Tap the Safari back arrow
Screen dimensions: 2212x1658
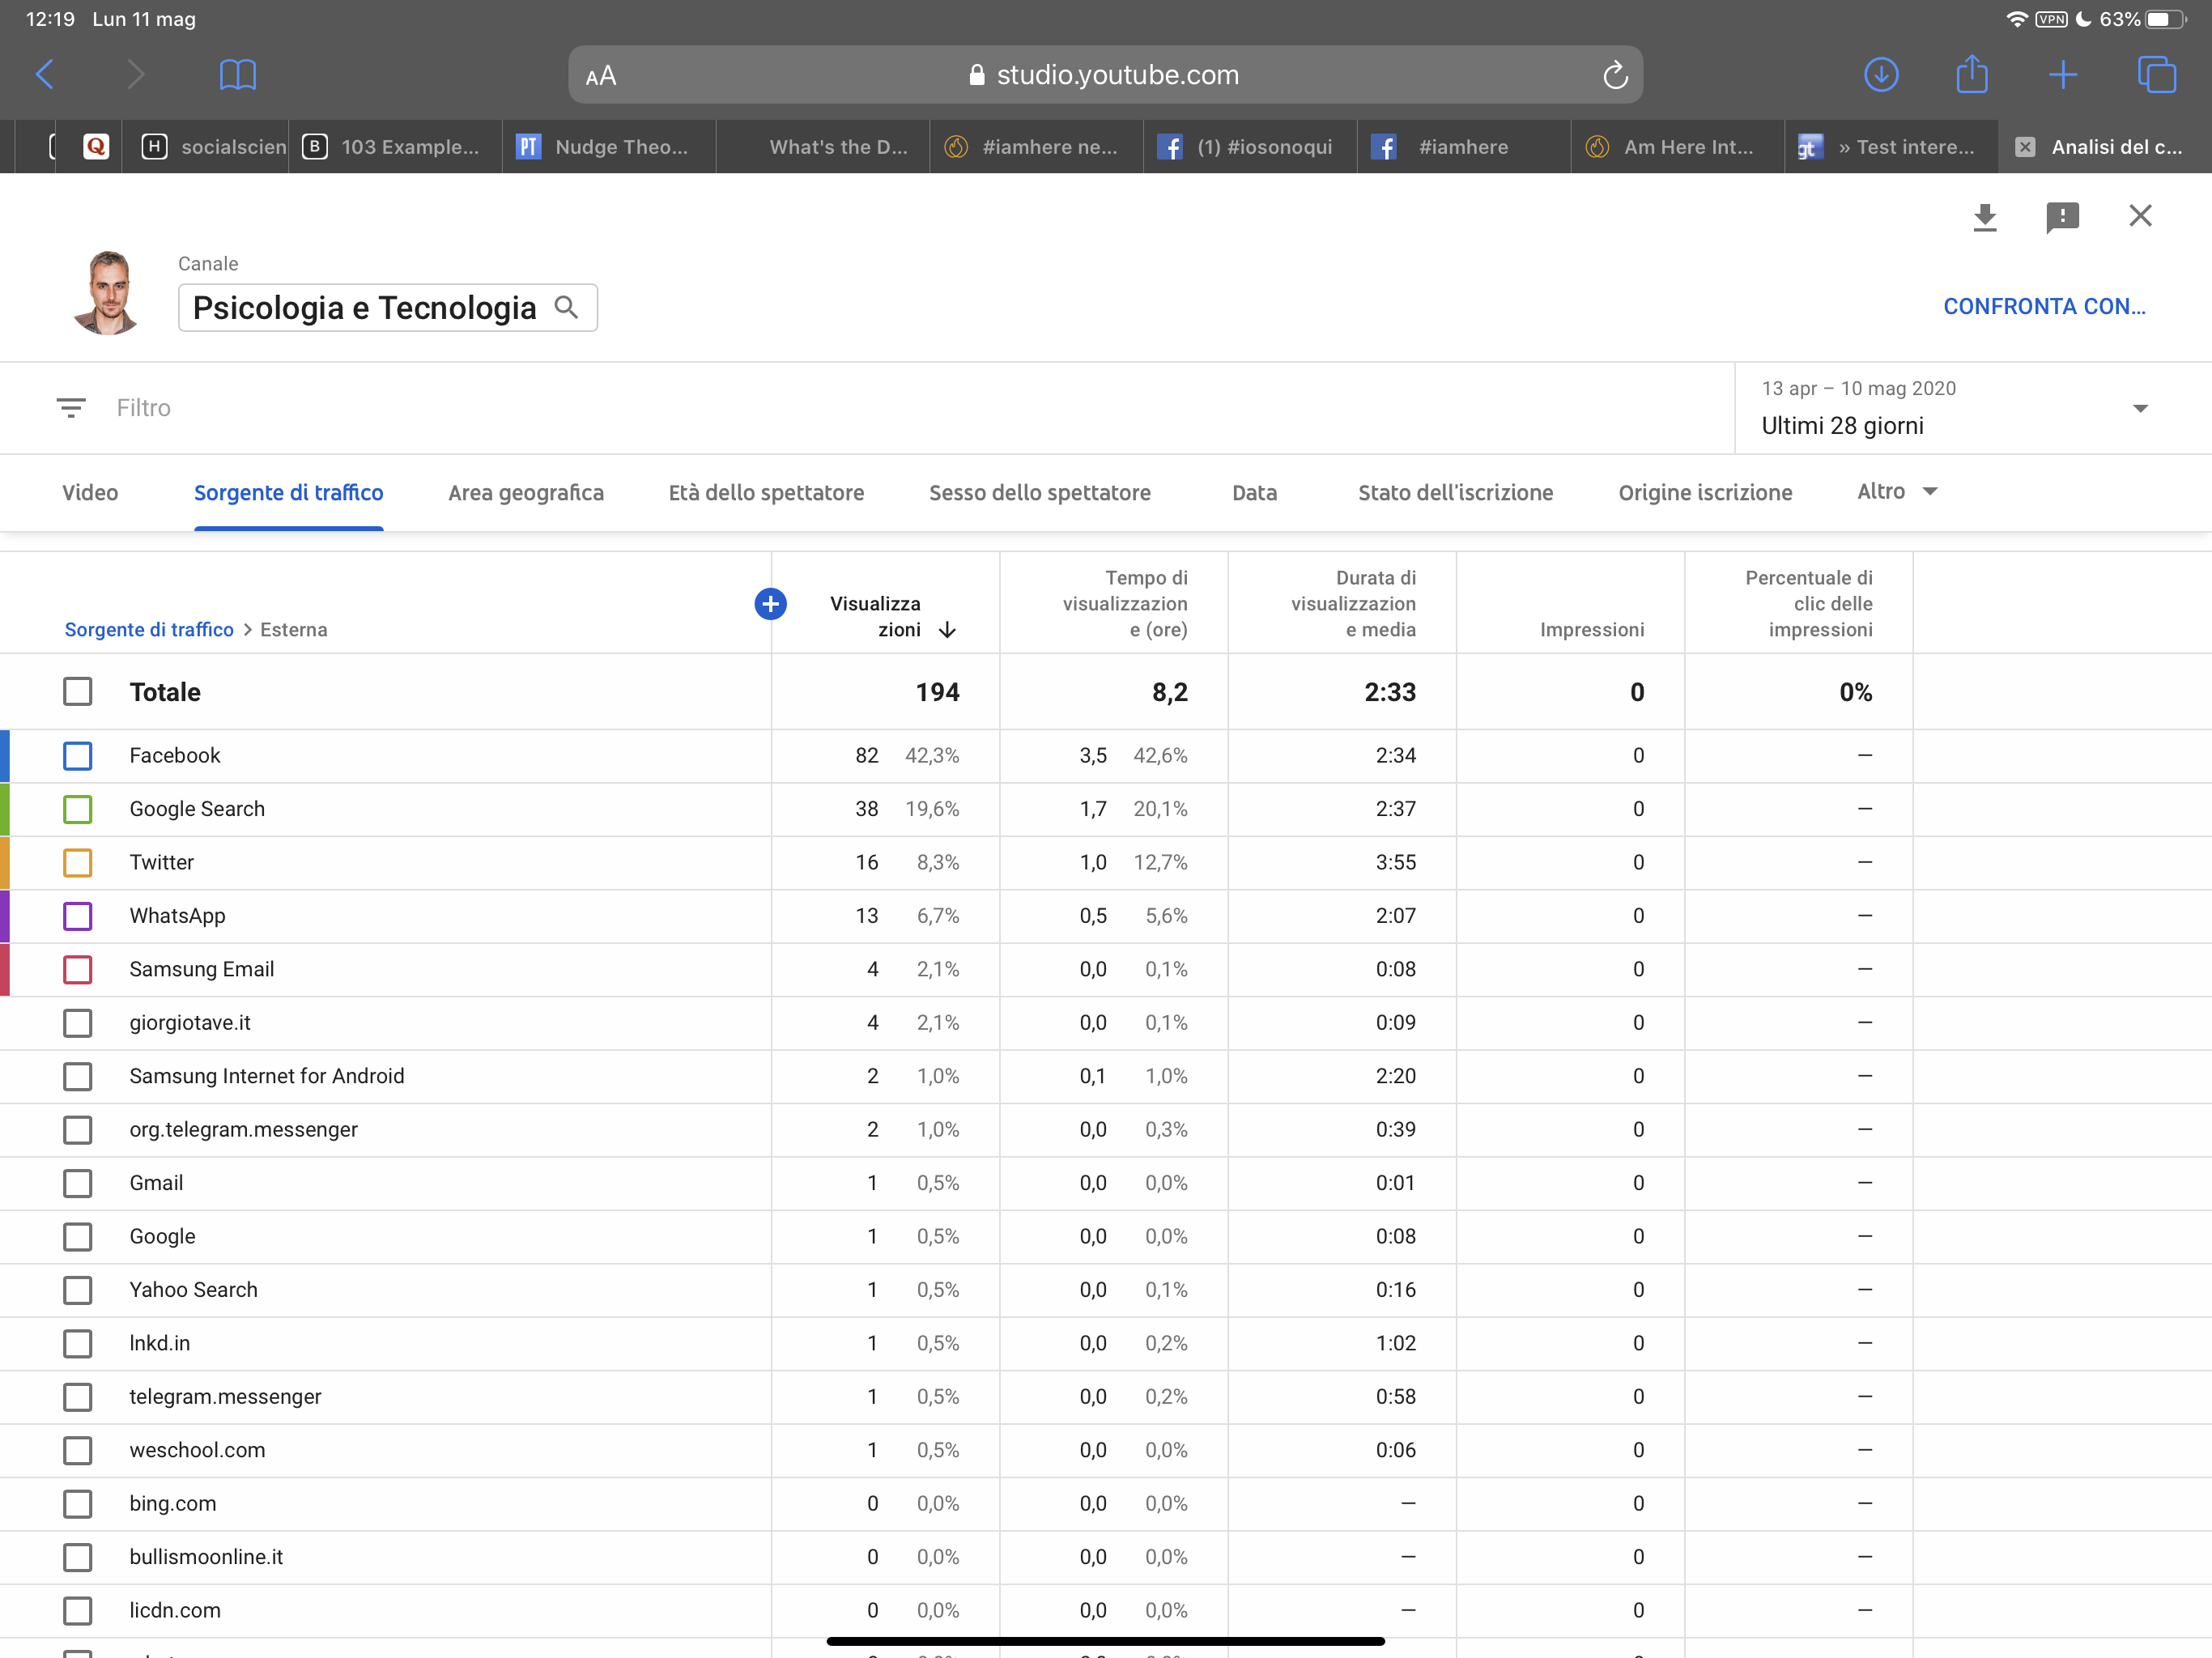tap(45, 74)
